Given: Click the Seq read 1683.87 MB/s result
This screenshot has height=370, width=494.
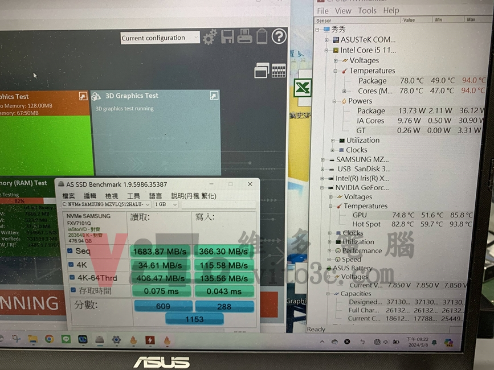Looking at the screenshot, I should [x=160, y=252].
